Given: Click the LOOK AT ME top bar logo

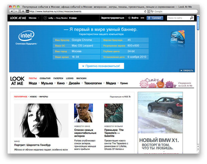Looking at the screenshot, I should coord(18,18).
